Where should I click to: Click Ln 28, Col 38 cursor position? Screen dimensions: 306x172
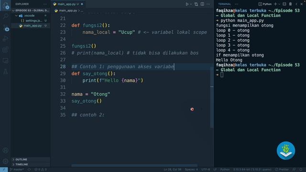click(x=173, y=170)
